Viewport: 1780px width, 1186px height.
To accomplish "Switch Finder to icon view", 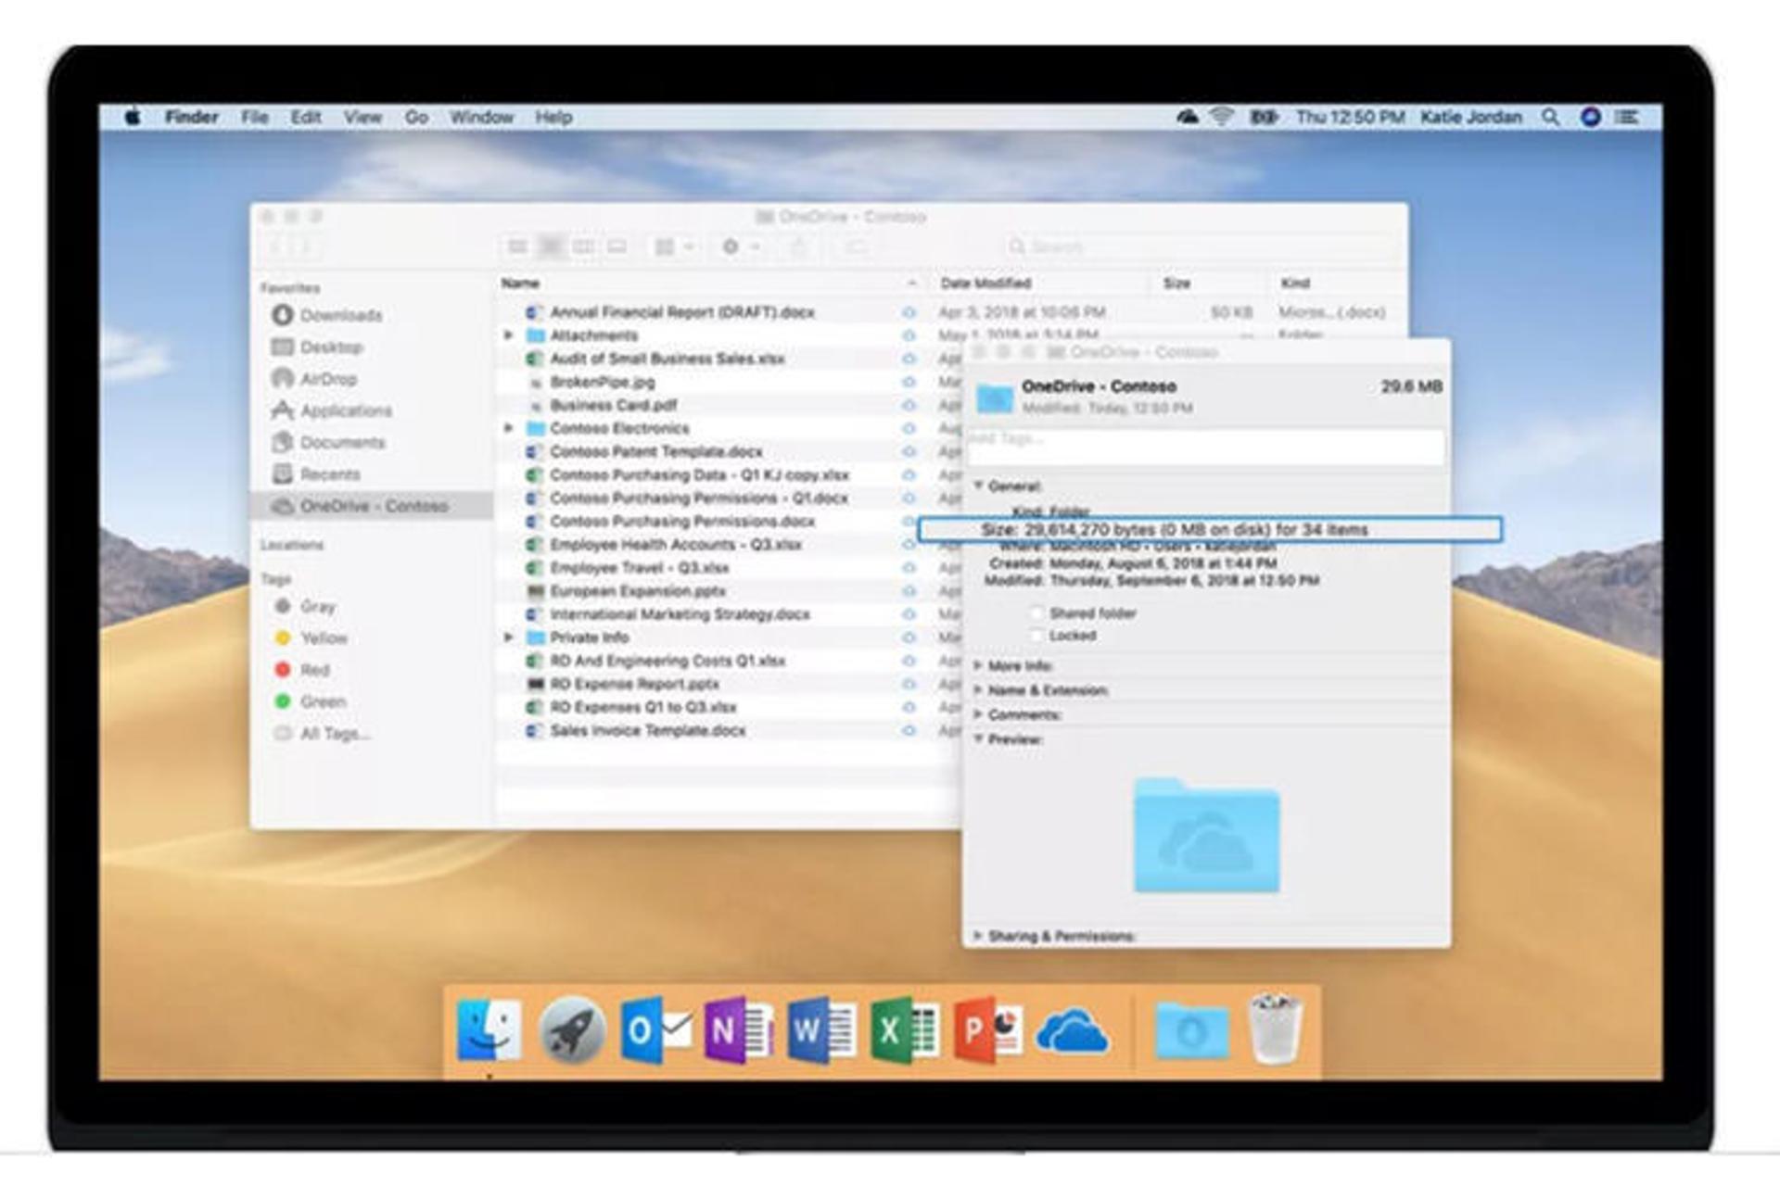I will pyautogui.click(x=517, y=246).
